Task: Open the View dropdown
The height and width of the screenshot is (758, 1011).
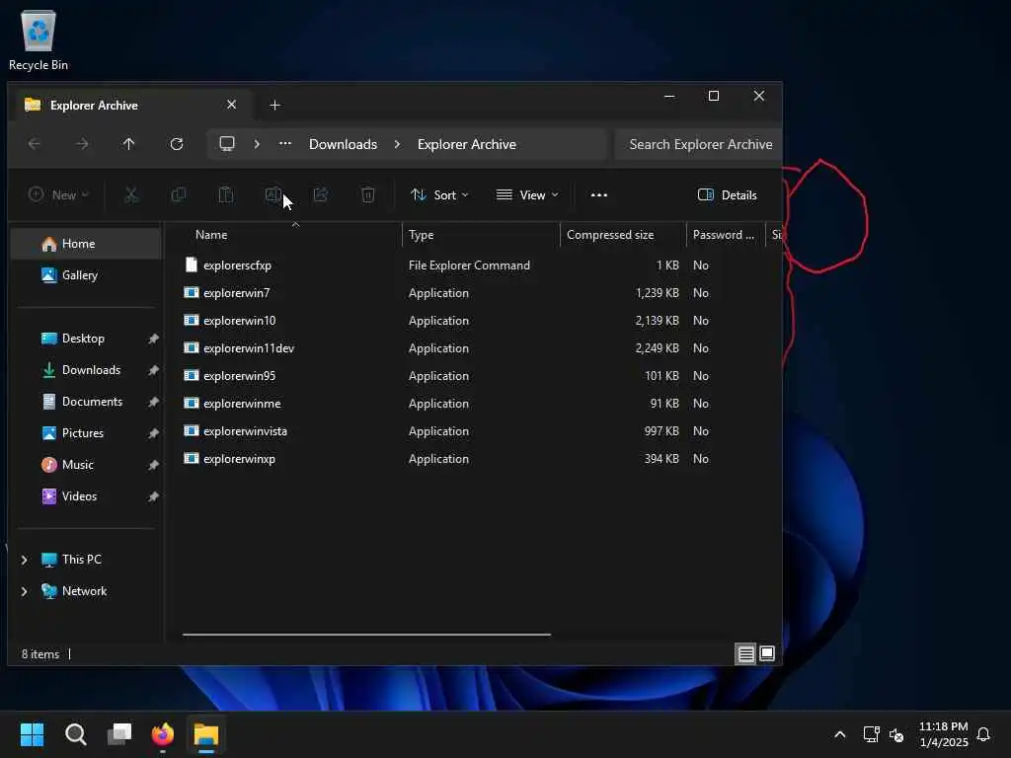Action: (x=527, y=194)
